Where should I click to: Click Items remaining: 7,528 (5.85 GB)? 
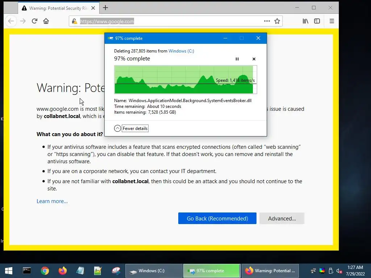click(145, 112)
